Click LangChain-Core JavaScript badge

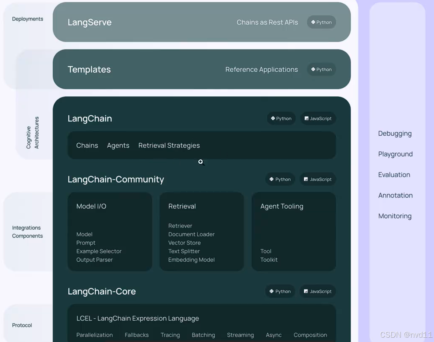318,291
